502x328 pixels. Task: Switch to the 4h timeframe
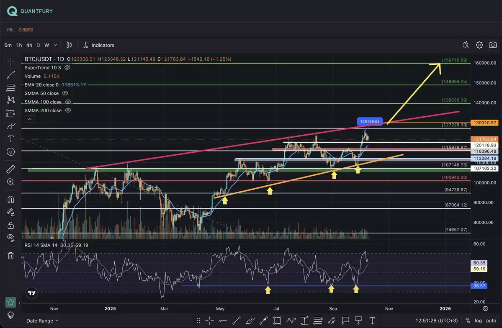point(29,45)
